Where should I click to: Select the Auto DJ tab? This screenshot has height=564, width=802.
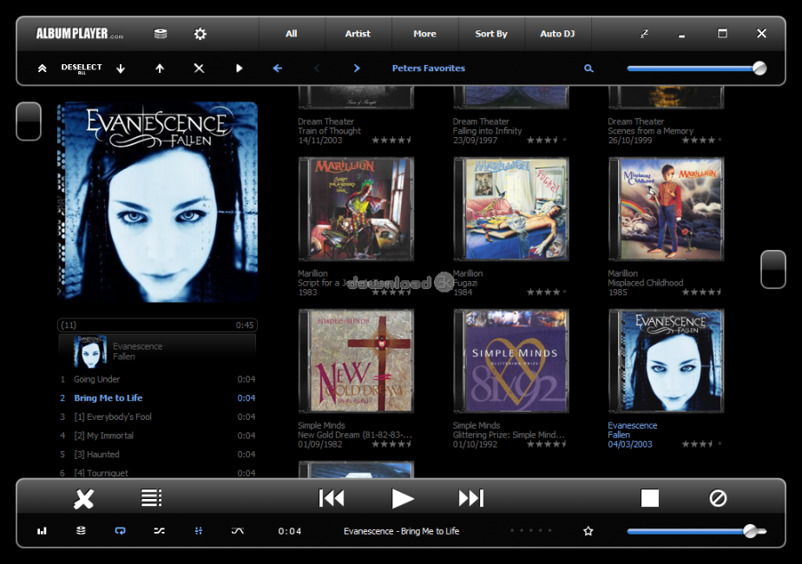(558, 34)
